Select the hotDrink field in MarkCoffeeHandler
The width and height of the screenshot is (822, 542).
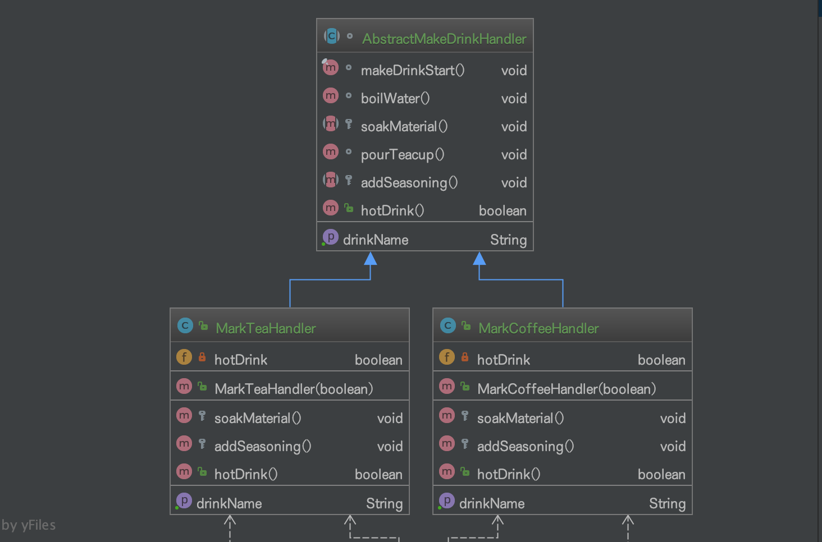(x=504, y=360)
